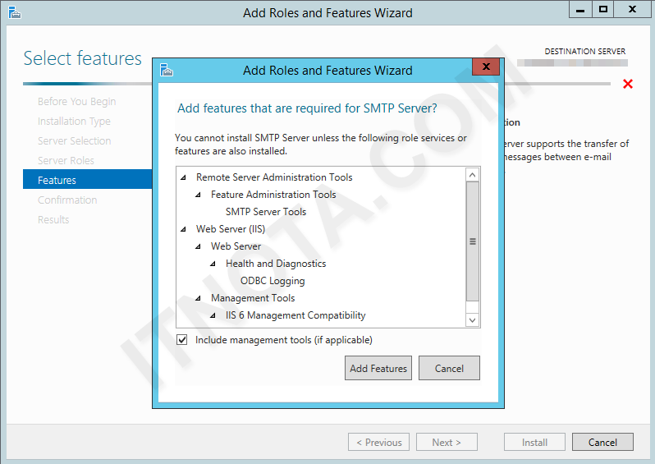Screen dimensions: 655x464
Task: Click the Health and Diagnostics label
Action: [x=276, y=264]
